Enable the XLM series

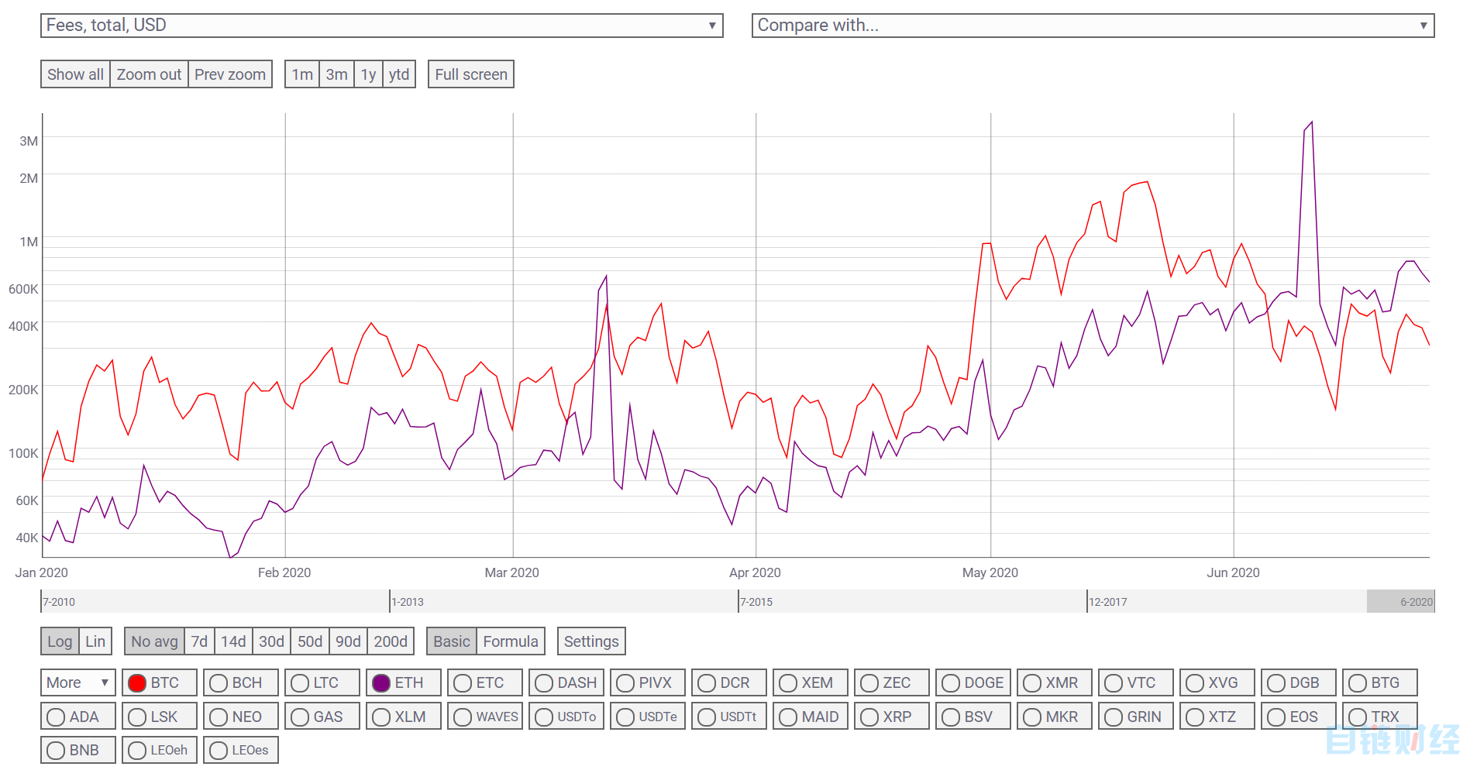click(x=404, y=717)
